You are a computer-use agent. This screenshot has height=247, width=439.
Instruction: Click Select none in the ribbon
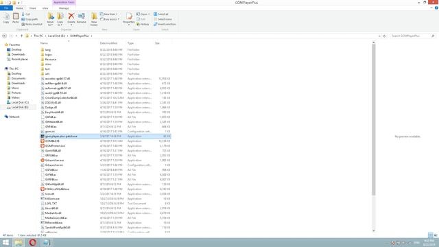click(163, 19)
